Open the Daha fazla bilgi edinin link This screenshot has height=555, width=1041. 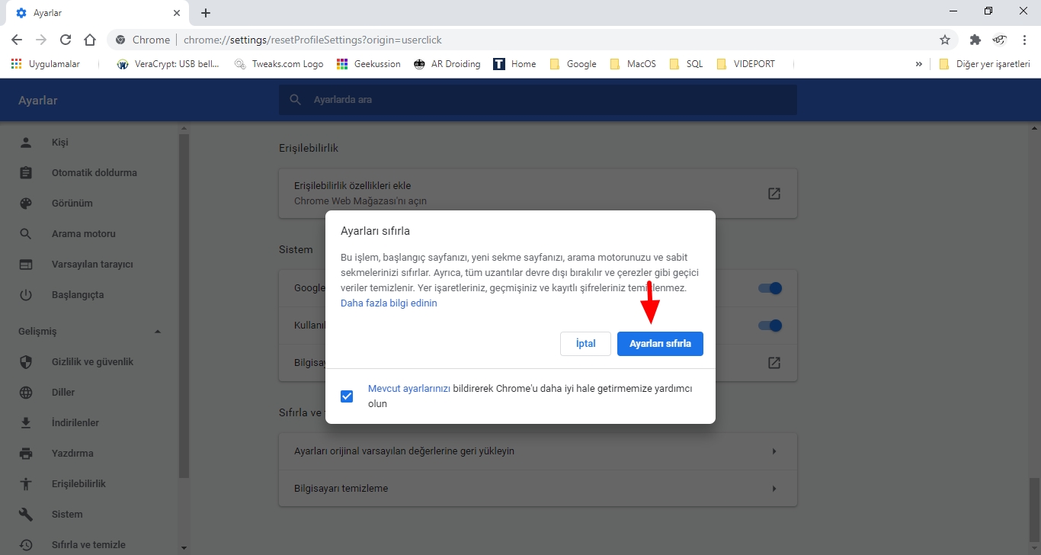[389, 303]
